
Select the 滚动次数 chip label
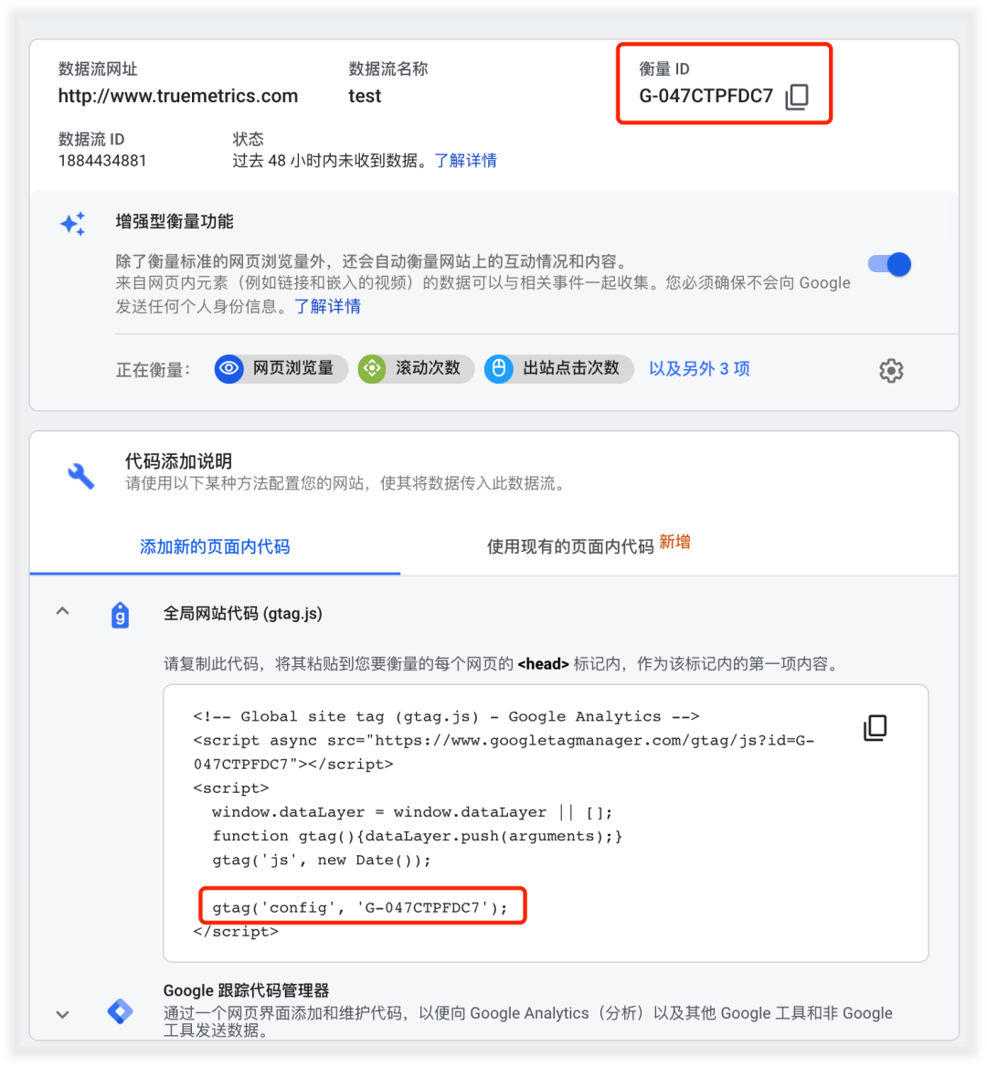point(428,368)
